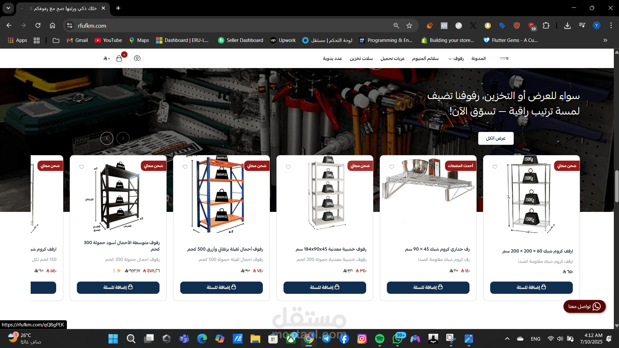Open Apps shortcut in bookmarks bar

point(17,40)
